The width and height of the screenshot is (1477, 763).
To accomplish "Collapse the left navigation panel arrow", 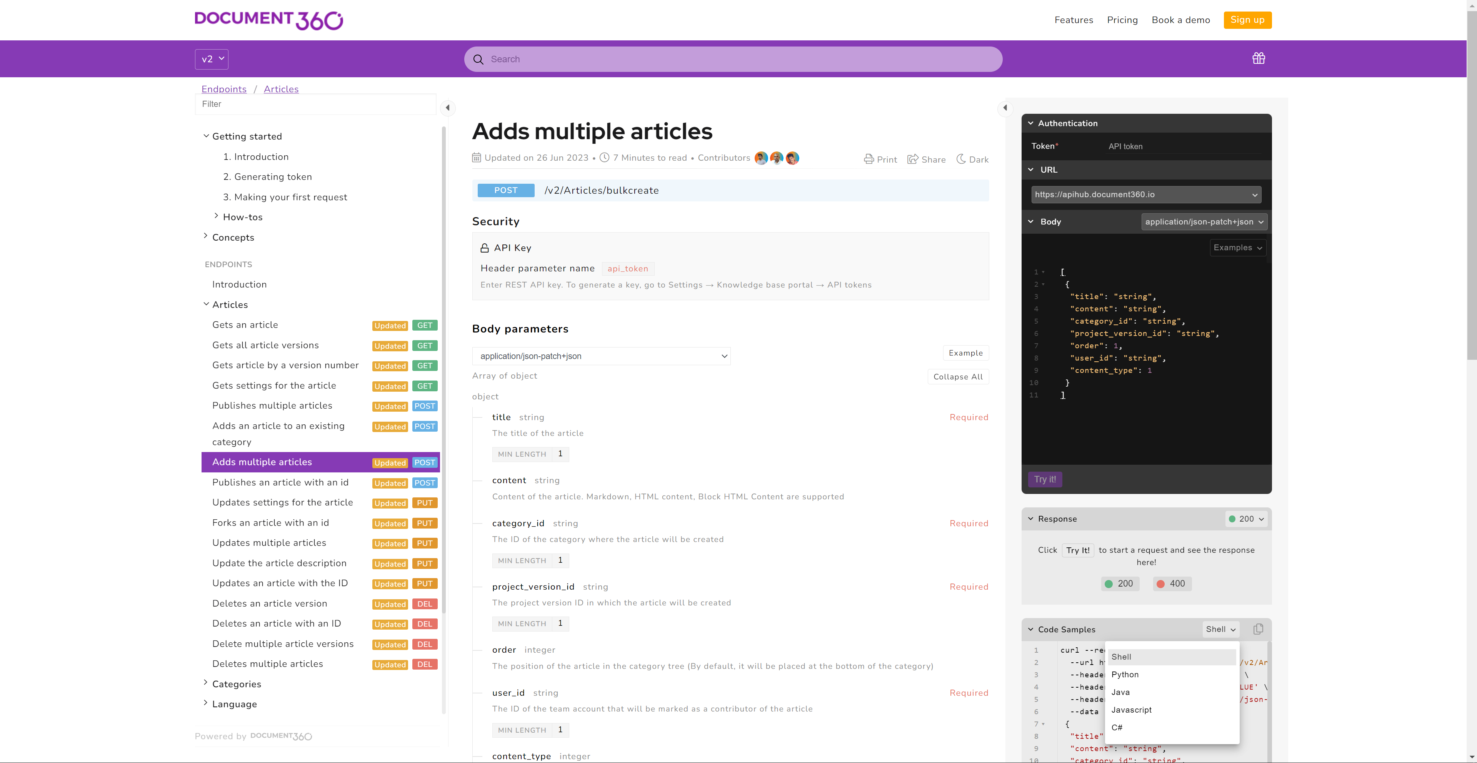I will click(448, 108).
